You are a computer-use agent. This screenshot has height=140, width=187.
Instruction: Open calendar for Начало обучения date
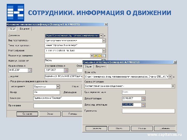click(x=30, y=70)
